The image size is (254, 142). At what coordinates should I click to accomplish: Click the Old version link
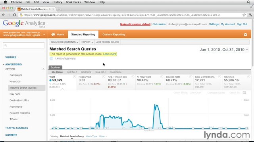(x=159, y=24)
